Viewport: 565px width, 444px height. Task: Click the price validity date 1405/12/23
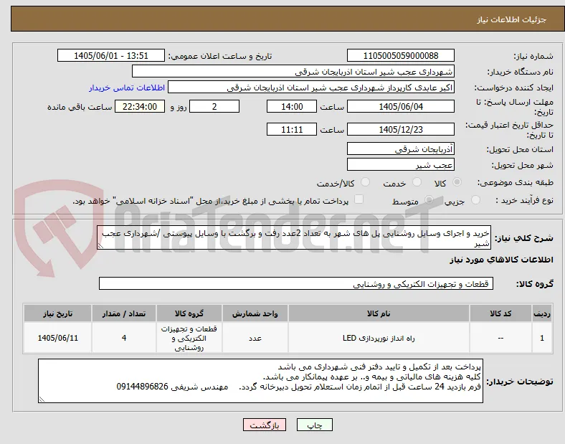(x=400, y=129)
